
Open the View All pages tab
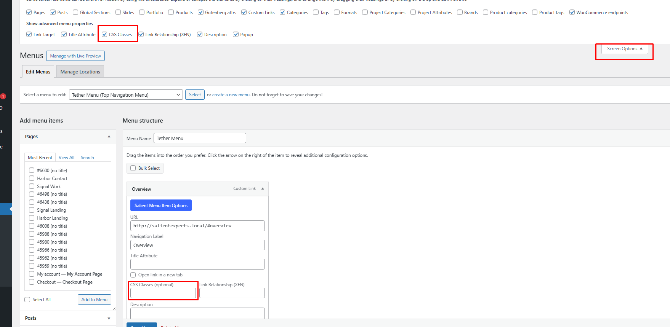[x=66, y=158]
